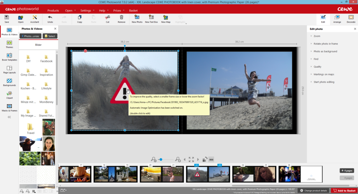Open the Products menu
This screenshot has width=358, height=194.
tap(53, 10)
